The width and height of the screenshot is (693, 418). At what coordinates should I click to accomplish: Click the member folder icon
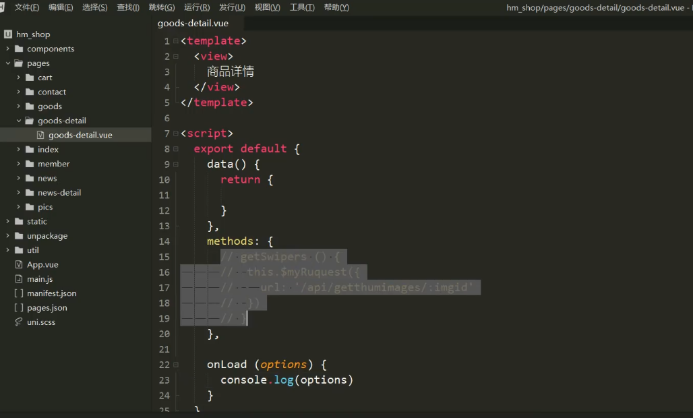pos(30,163)
